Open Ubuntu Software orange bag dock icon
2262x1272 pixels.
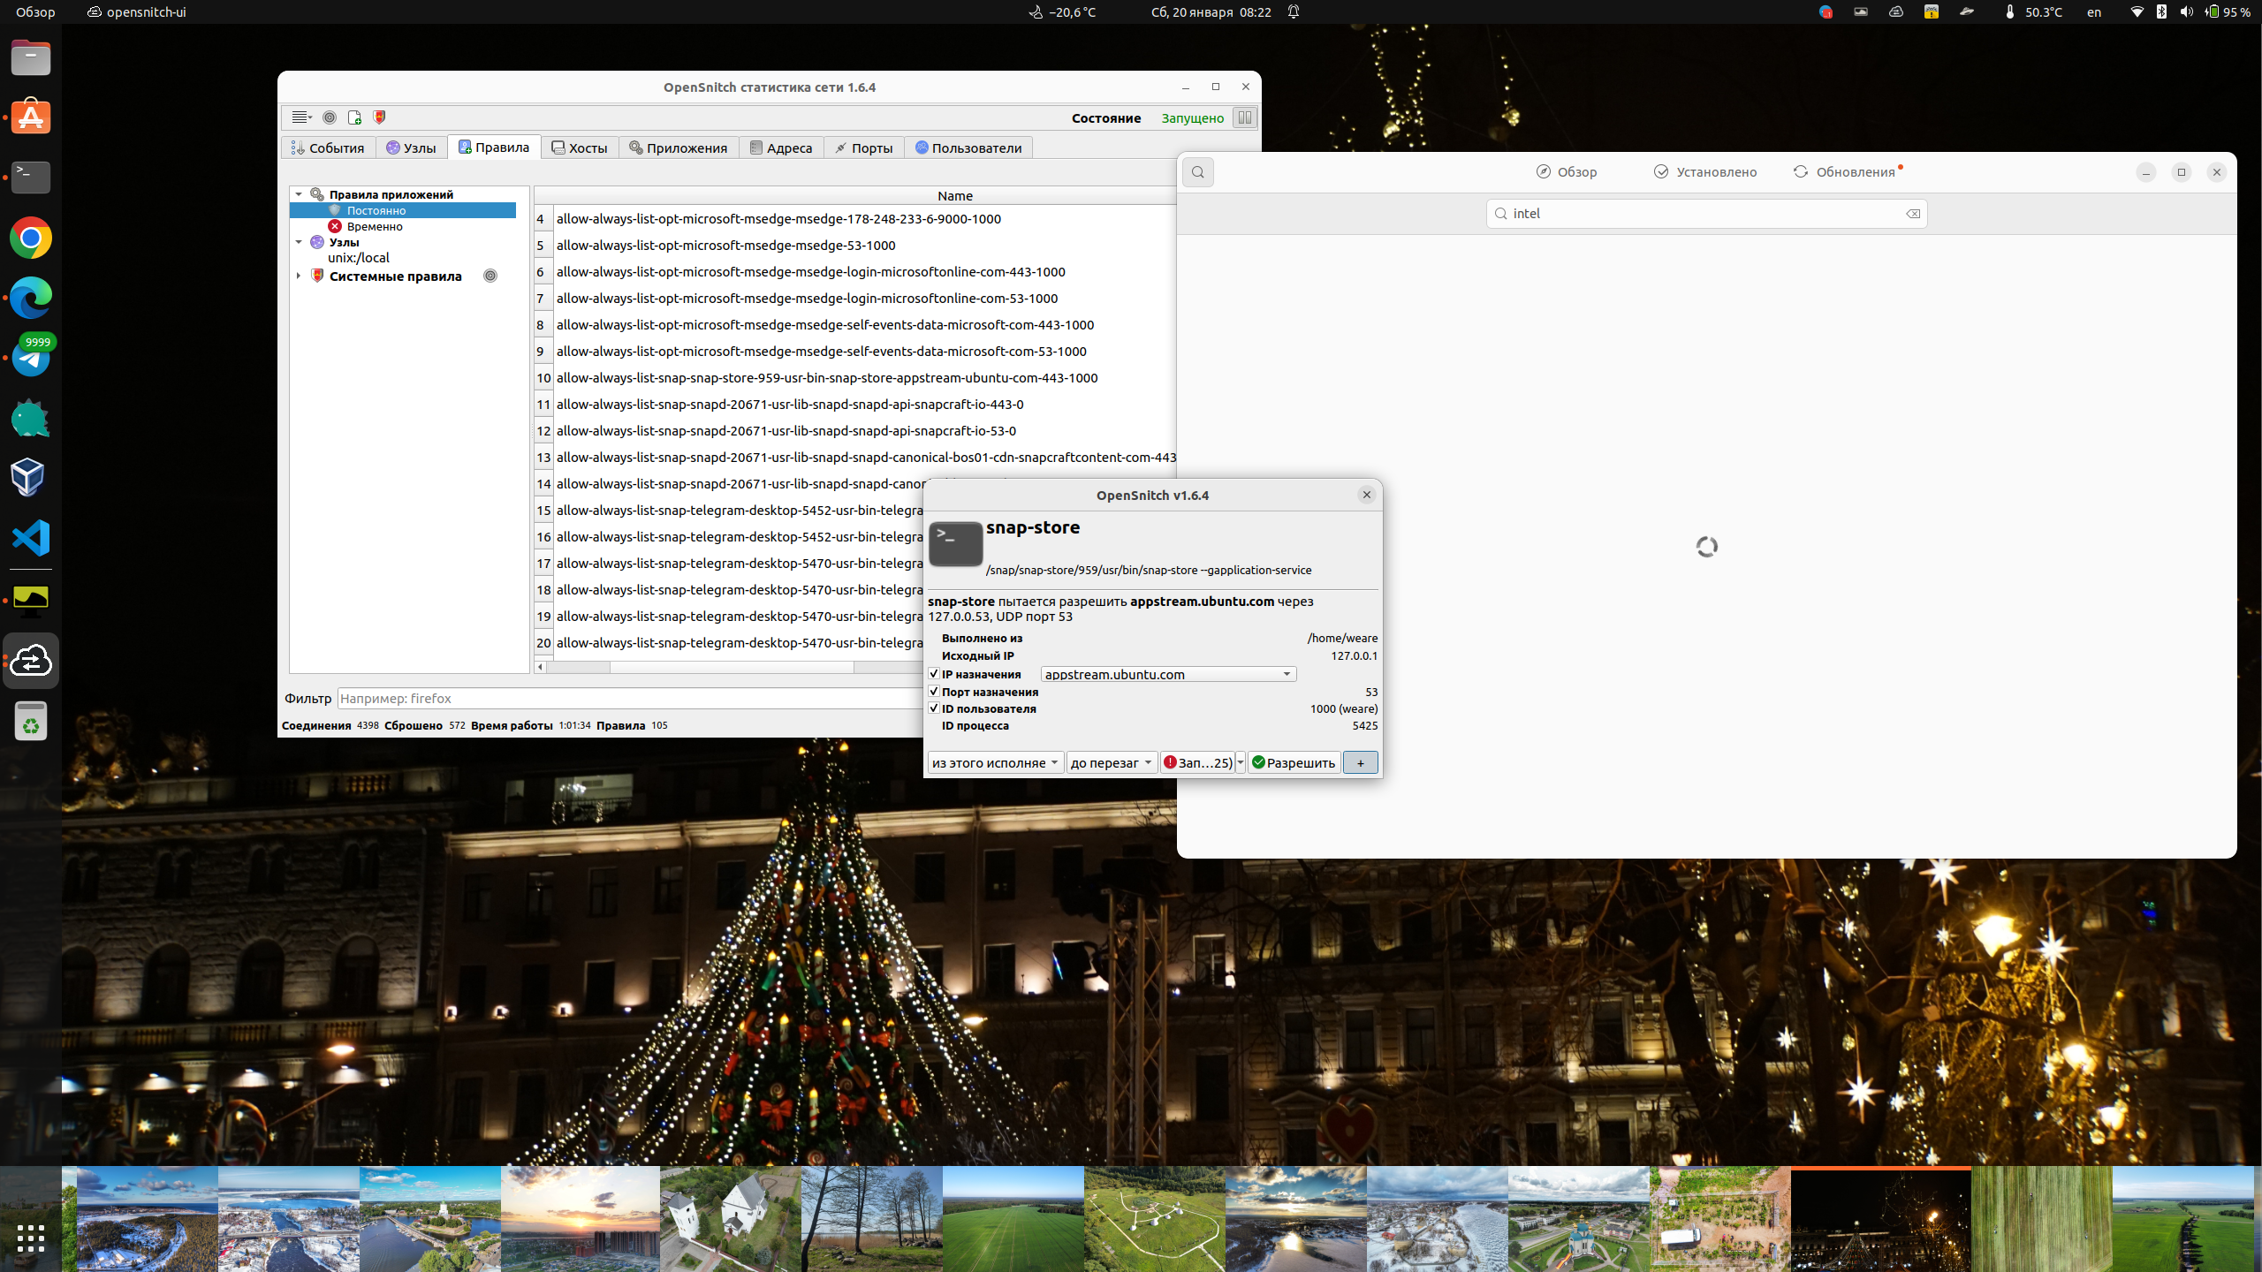click(31, 117)
